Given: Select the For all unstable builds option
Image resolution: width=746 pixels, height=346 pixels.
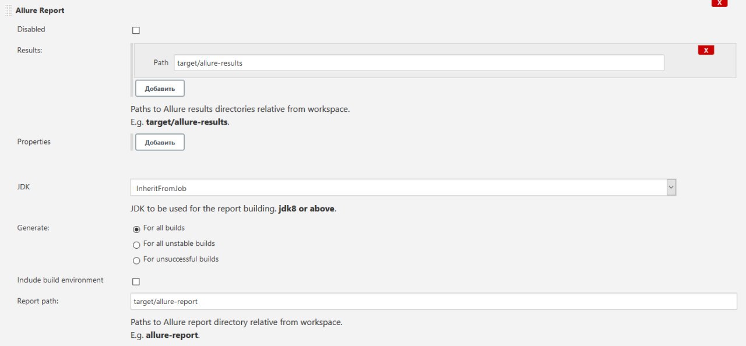Looking at the screenshot, I should point(136,245).
